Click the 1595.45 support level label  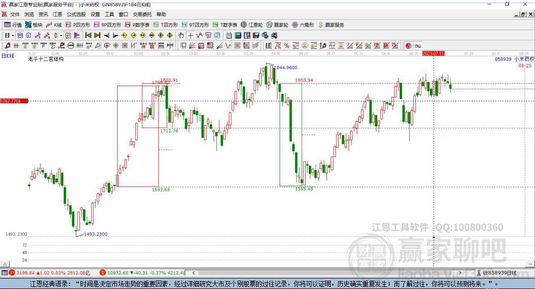tap(304, 189)
